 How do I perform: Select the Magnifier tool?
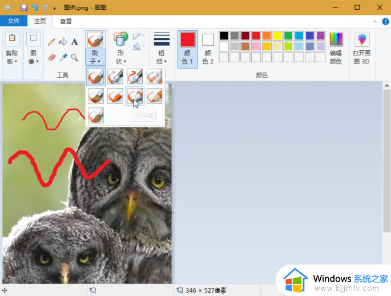click(74, 58)
